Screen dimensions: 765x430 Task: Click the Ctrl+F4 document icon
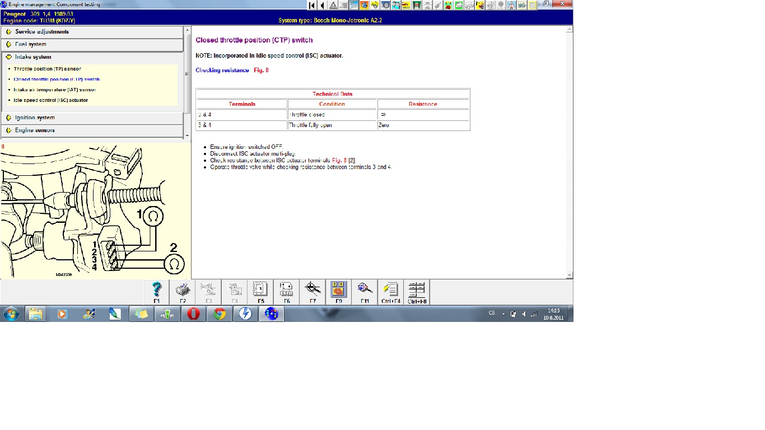[x=390, y=291]
